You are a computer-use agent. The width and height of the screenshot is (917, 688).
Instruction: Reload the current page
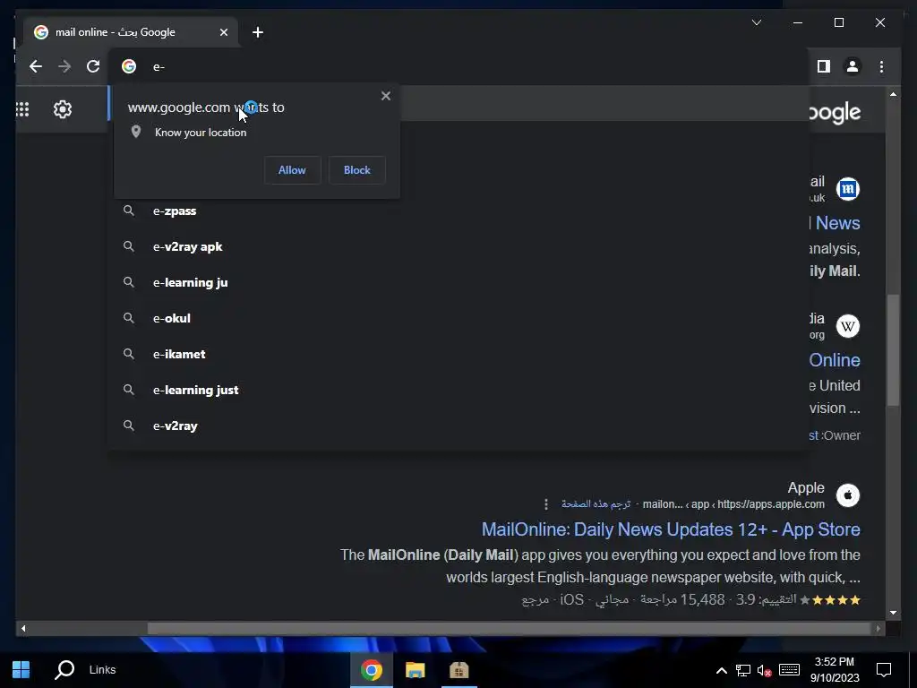click(93, 66)
